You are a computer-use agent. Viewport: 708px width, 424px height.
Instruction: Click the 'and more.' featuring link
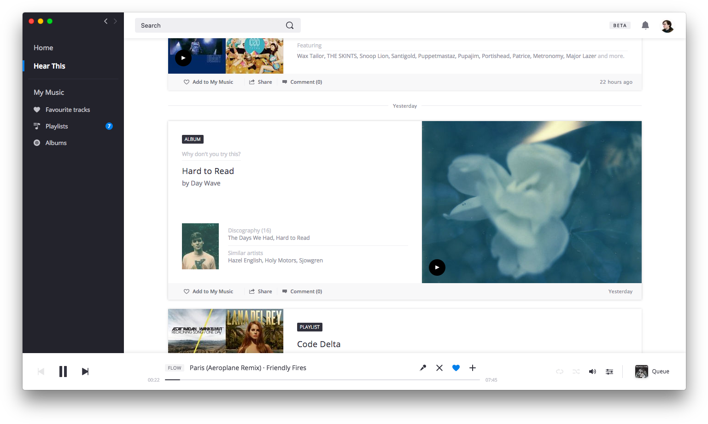pos(611,56)
